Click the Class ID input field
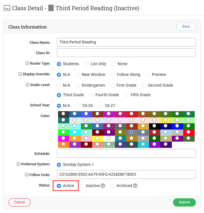Image resolution: width=204 pixels, height=213 pixels. 126,53
